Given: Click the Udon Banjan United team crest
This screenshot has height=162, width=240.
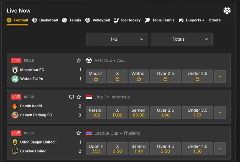Looking at the screenshot, I should [x=15, y=142].
